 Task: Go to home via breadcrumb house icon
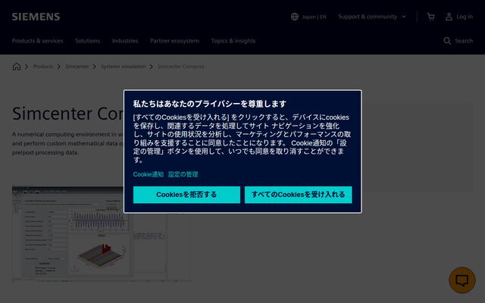click(x=17, y=67)
